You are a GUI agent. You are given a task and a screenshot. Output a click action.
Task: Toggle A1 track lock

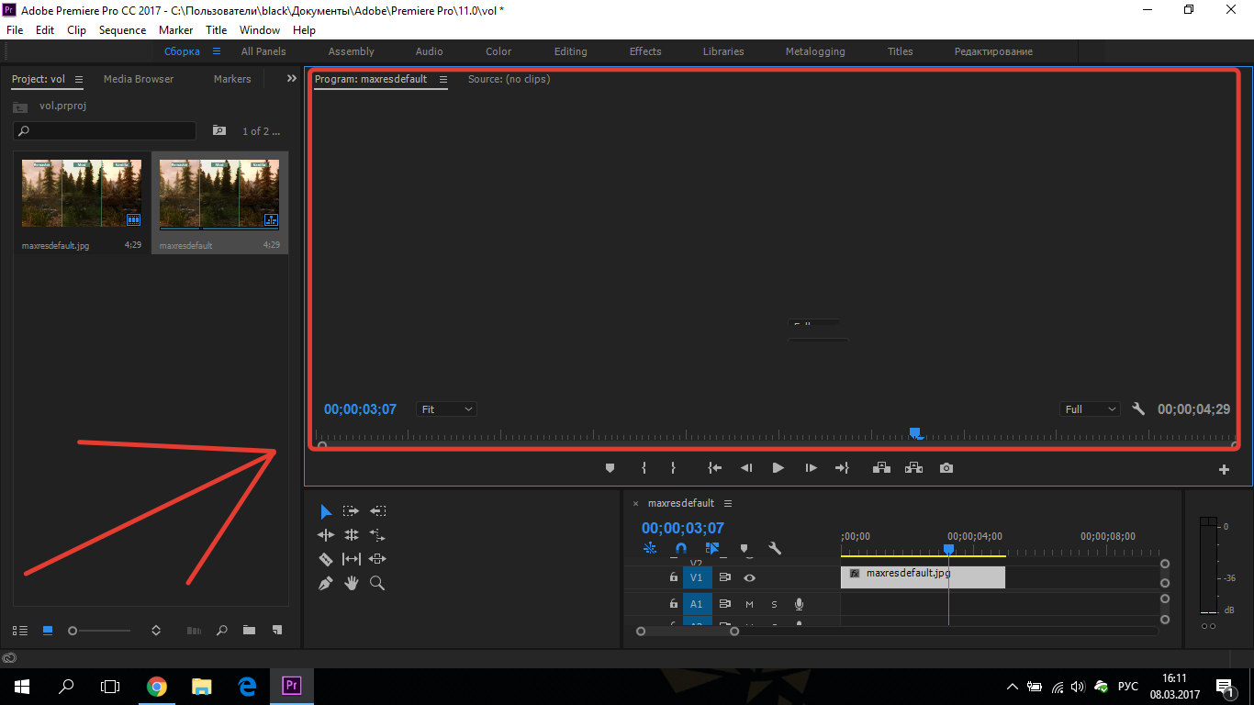(674, 604)
